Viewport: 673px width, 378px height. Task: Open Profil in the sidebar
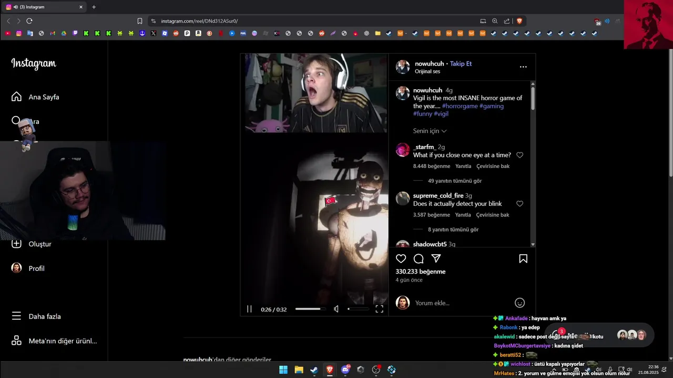point(28,268)
